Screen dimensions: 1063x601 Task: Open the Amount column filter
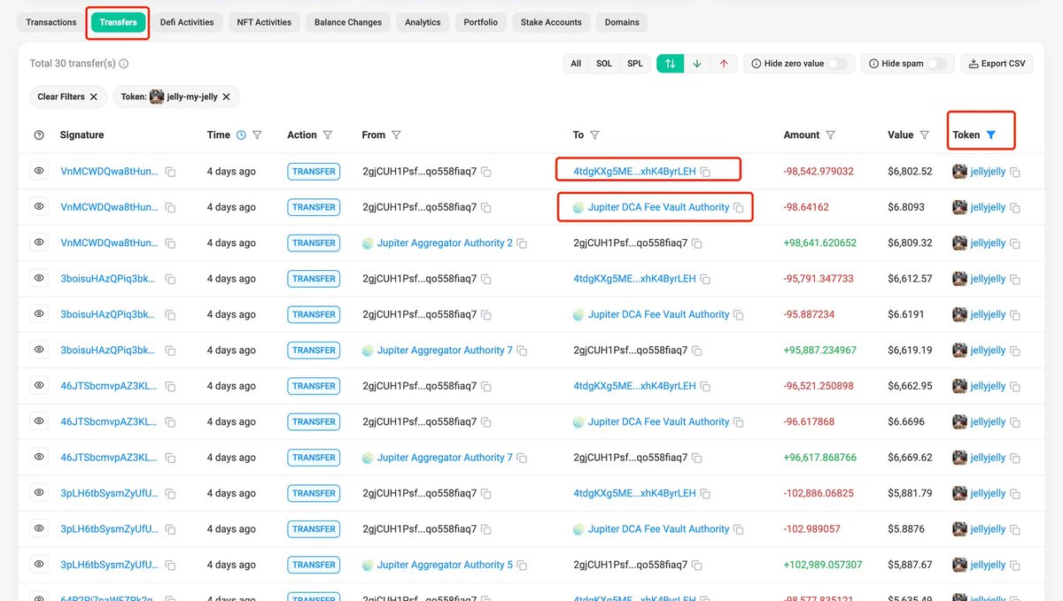click(830, 135)
